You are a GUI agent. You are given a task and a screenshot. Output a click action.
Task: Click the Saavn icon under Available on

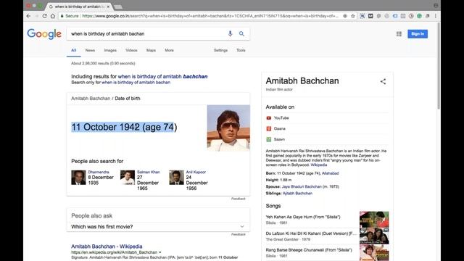coord(269,139)
